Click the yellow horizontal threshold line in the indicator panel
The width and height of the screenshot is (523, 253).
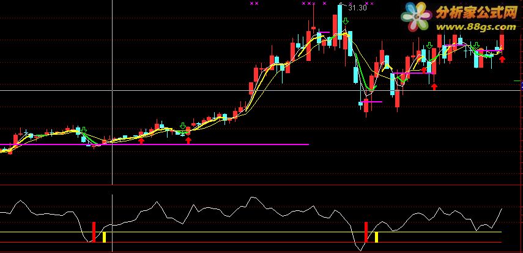tap(251, 232)
